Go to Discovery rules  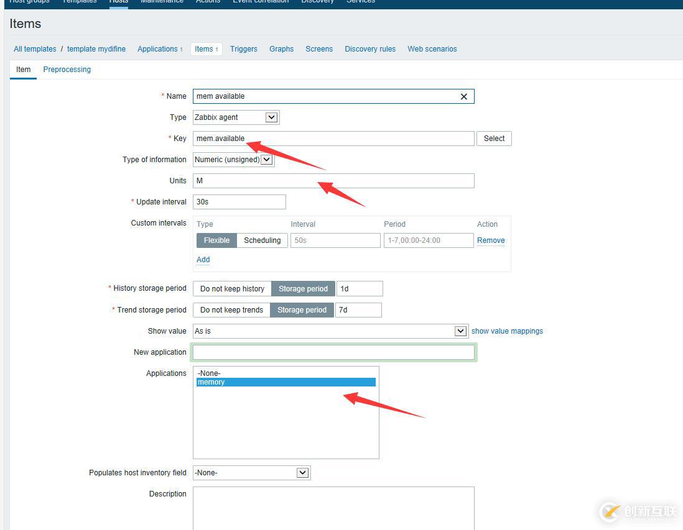tap(369, 49)
